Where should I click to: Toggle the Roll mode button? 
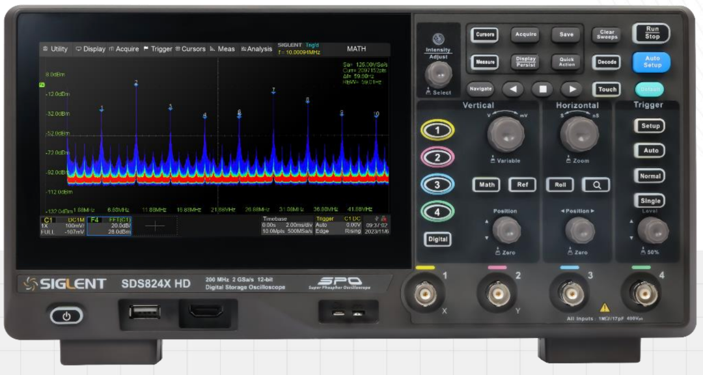pos(560,184)
